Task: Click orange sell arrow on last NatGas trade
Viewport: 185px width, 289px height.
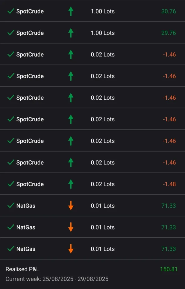Action: 71,249
